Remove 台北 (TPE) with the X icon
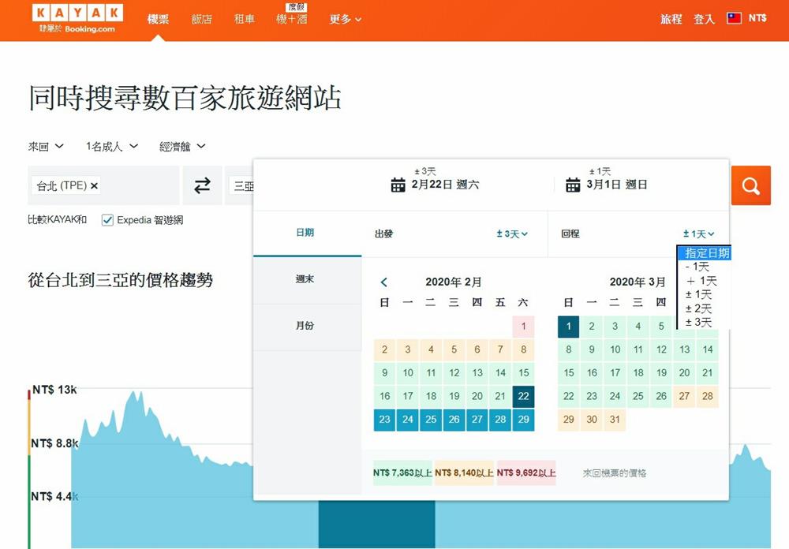 [x=95, y=186]
